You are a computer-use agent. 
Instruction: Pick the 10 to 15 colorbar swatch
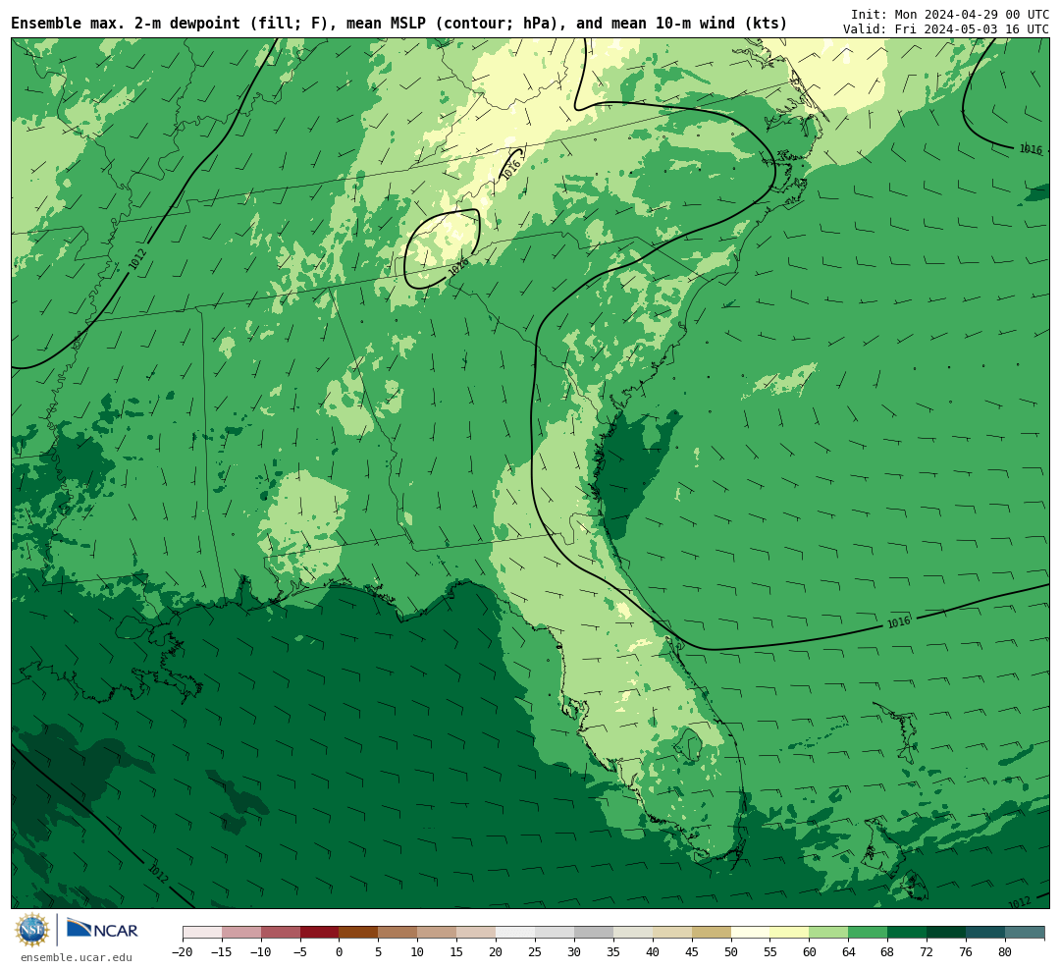[x=438, y=933]
